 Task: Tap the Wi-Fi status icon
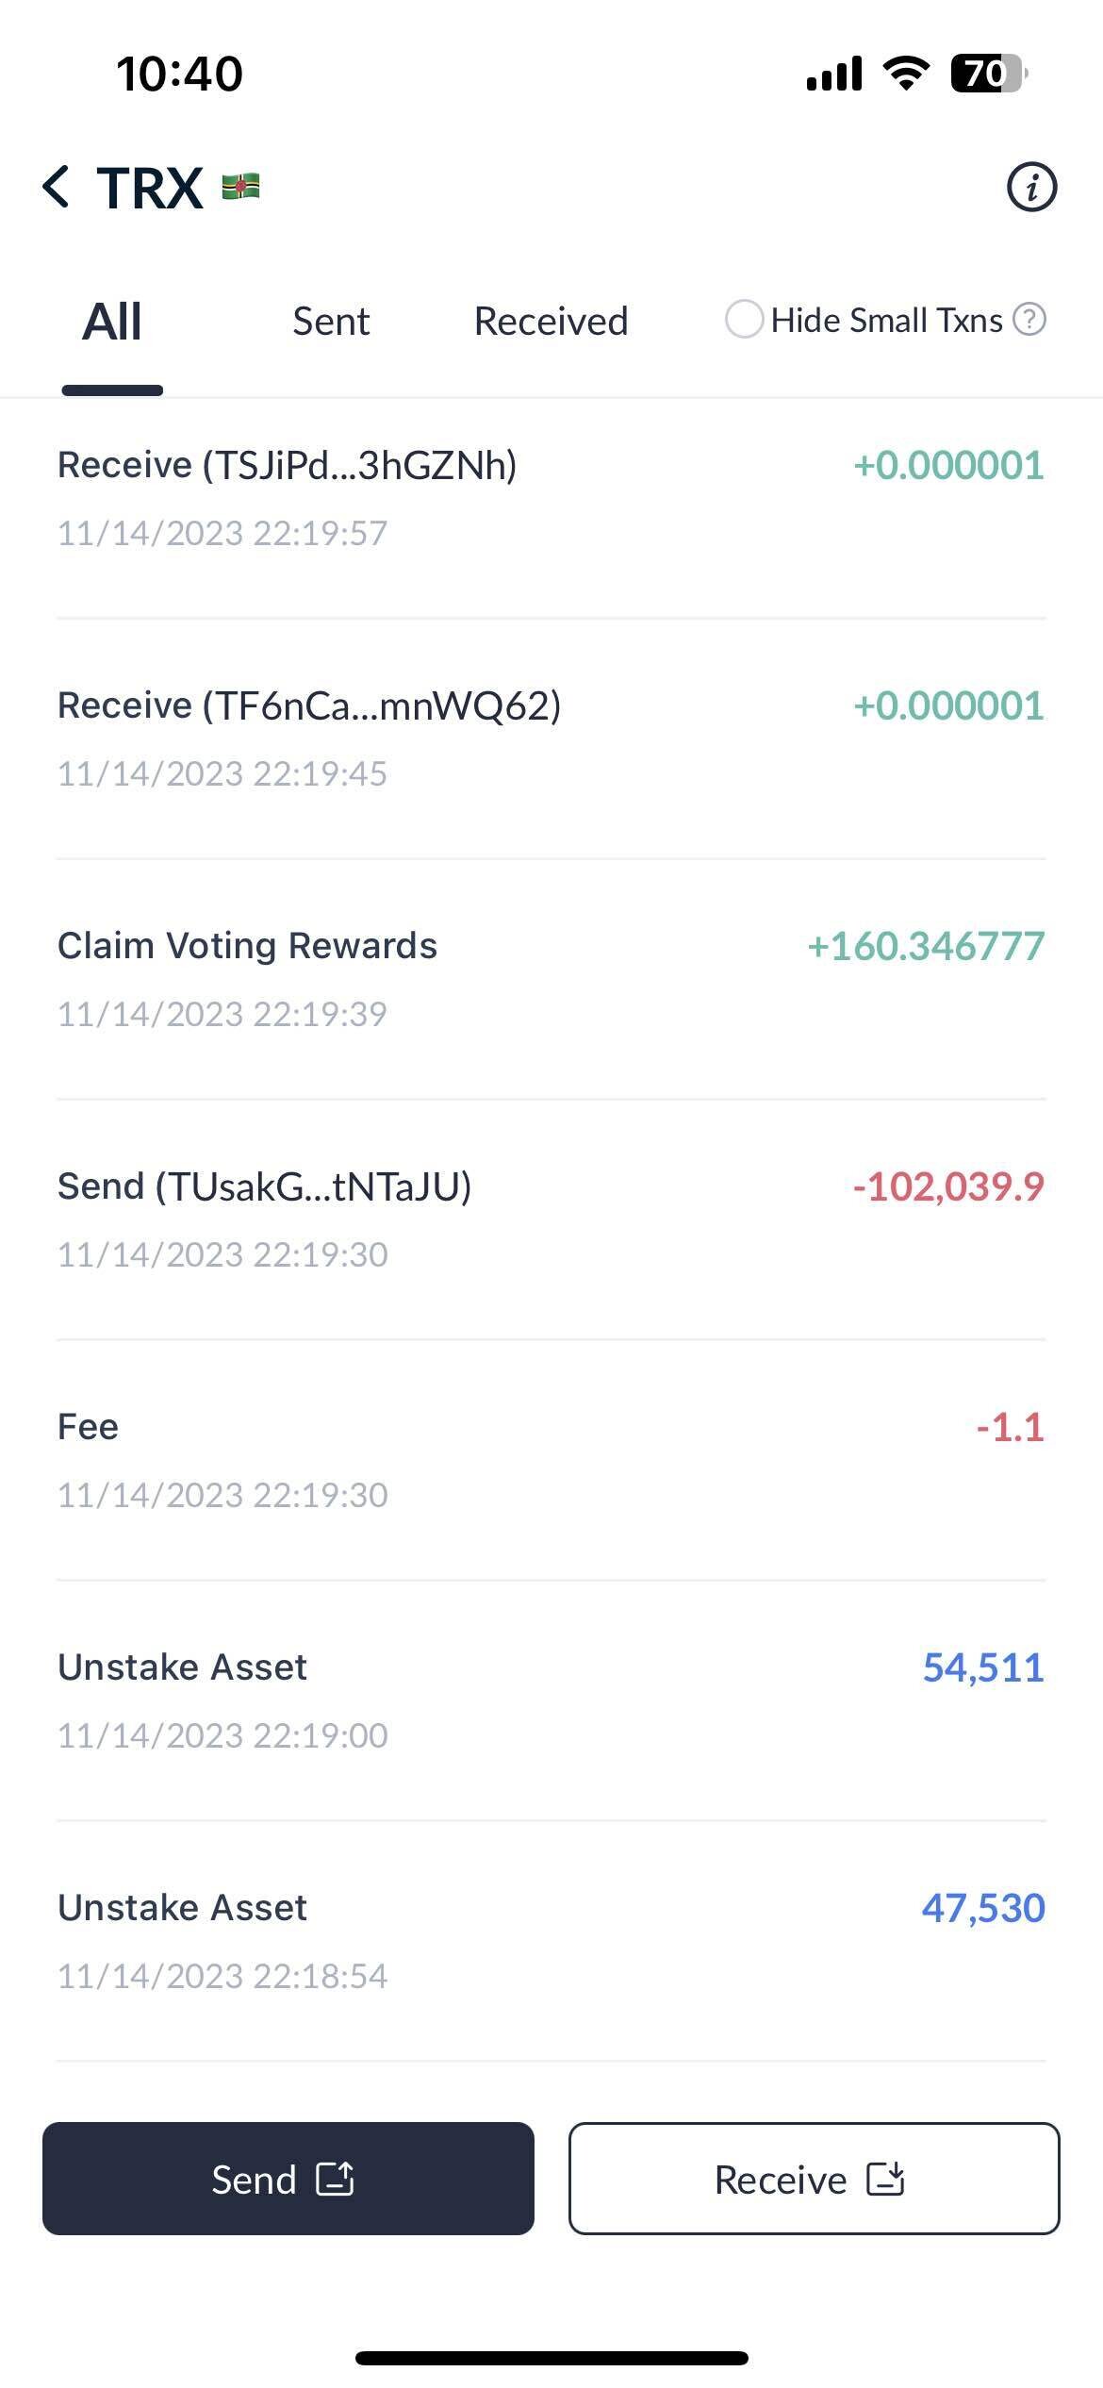pyautogui.click(x=905, y=74)
